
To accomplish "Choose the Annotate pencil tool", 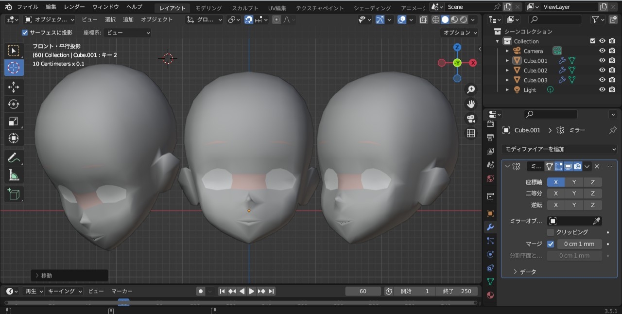I will [x=14, y=157].
